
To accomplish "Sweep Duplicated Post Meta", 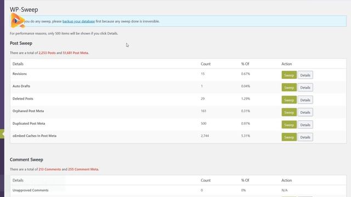I will [289, 125].
